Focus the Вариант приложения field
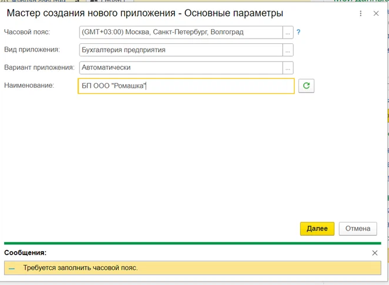Screen dimensions: 389x285 pyautogui.click(x=181, y=68)
